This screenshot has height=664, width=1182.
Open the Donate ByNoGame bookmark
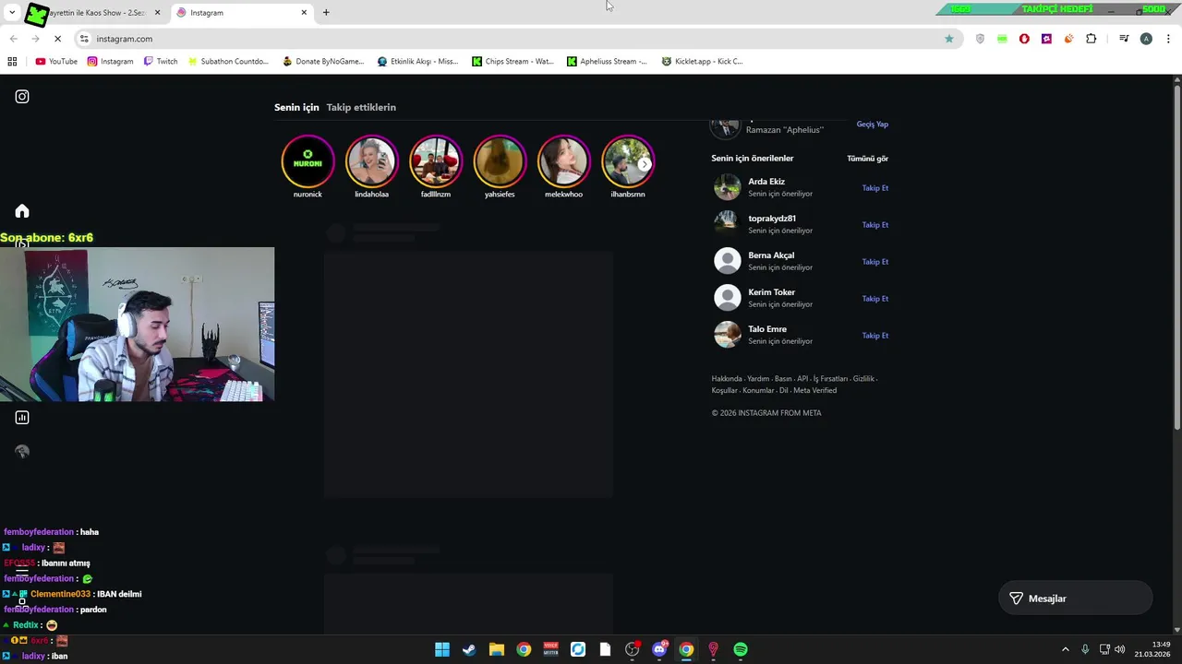[323, 62]
